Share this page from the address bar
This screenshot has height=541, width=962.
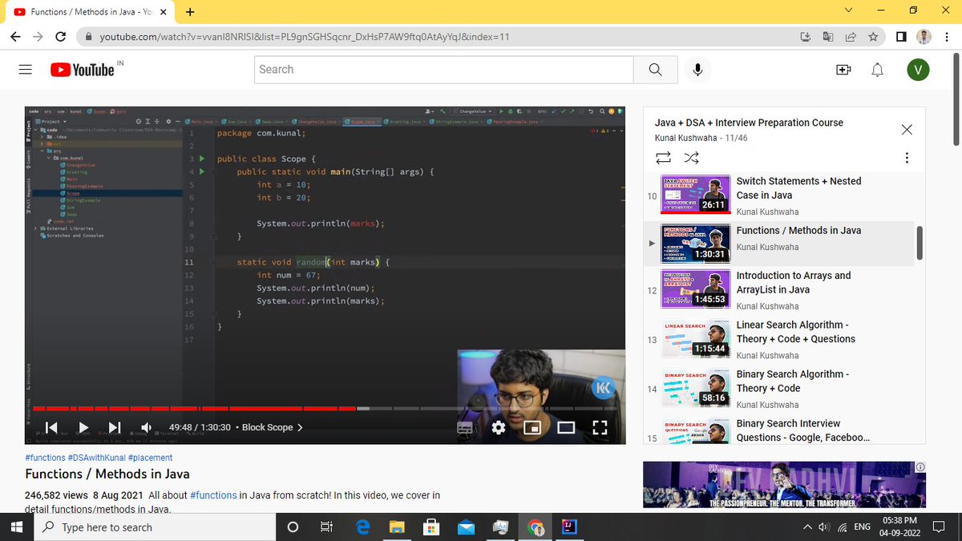(851, 37)
